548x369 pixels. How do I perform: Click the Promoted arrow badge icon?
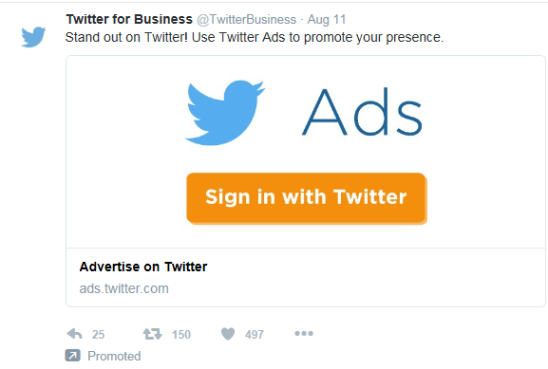73,356
